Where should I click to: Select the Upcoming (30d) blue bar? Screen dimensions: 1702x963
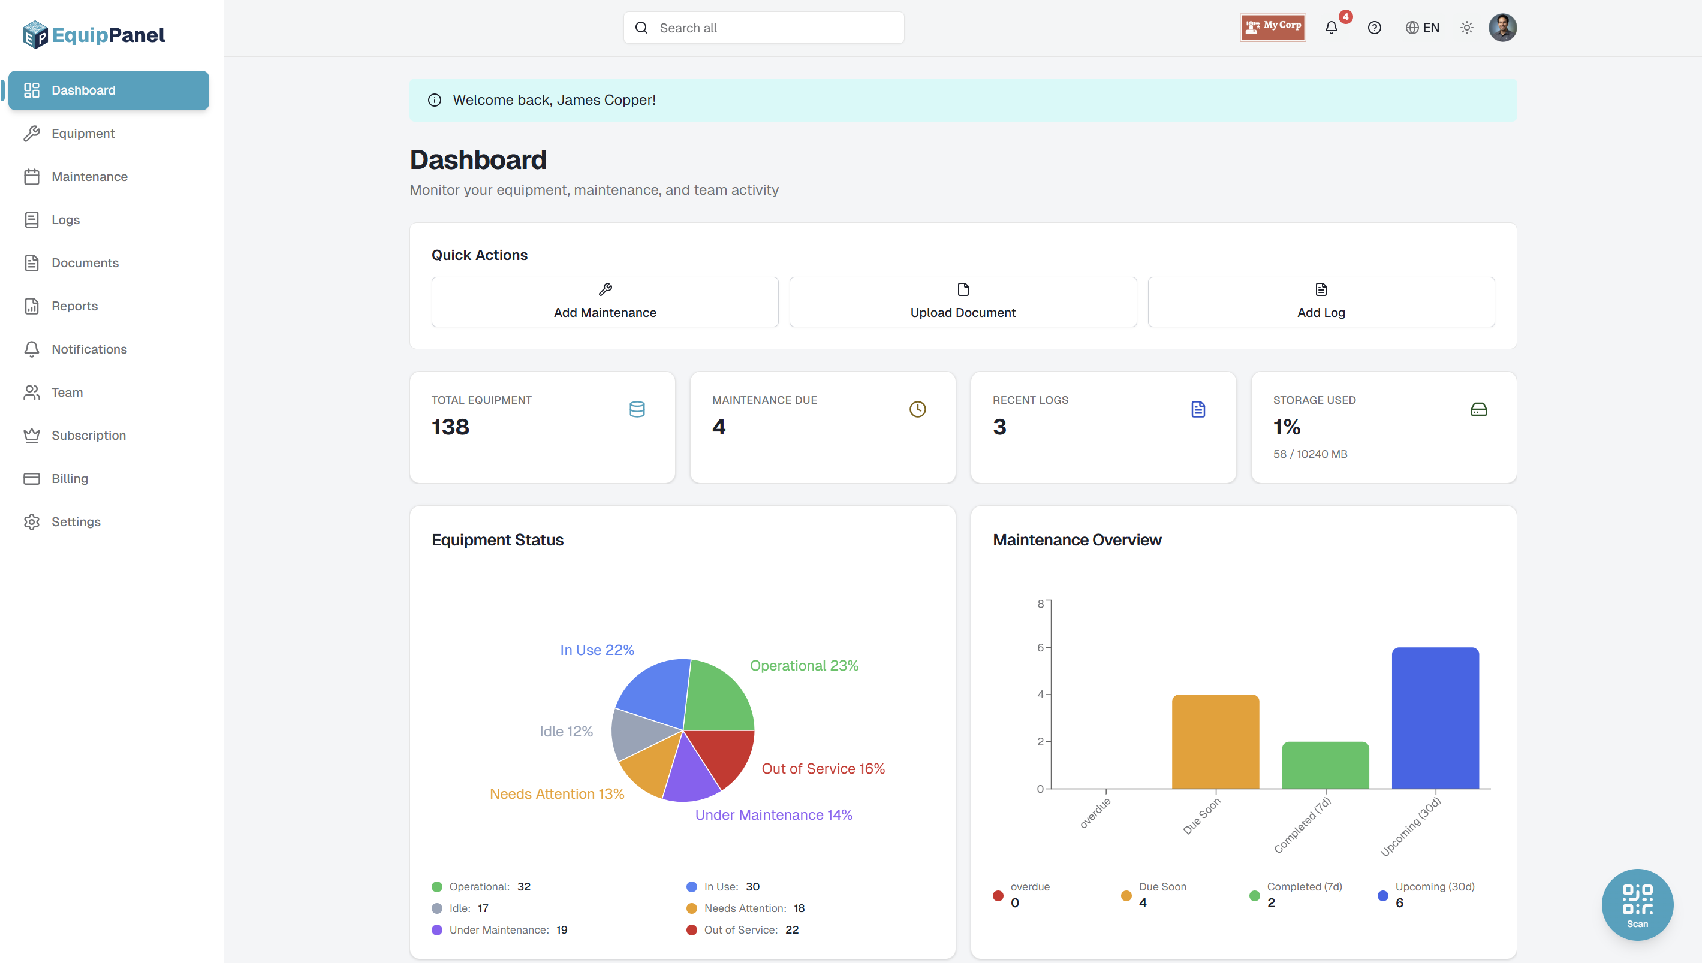coord(1434,718)
